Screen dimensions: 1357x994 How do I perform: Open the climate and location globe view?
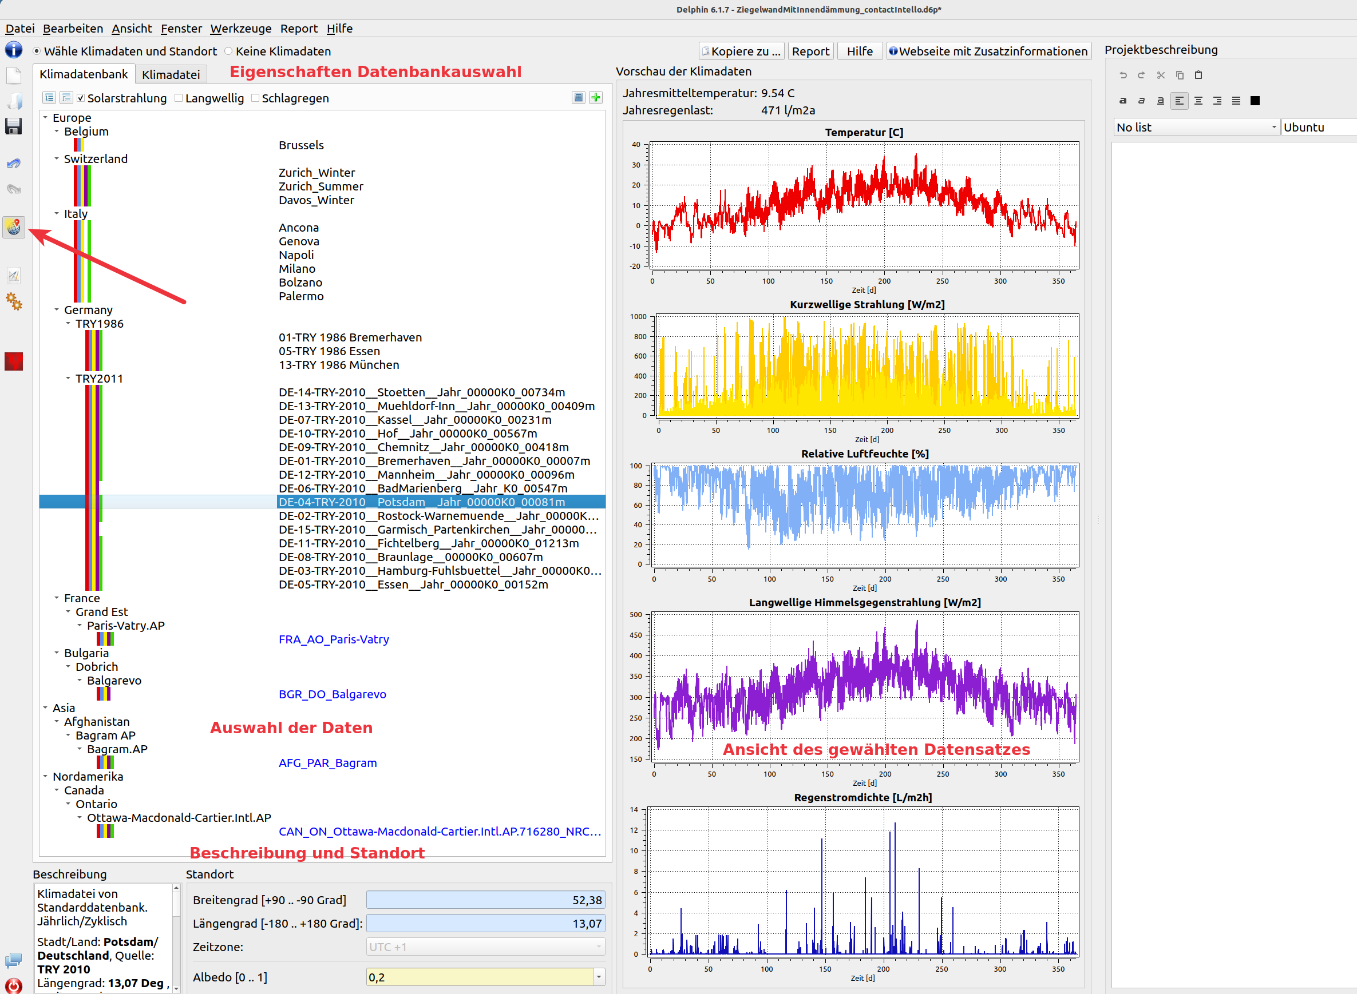click(13, 228)
